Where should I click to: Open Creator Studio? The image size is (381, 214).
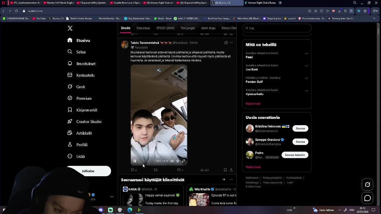click(85, 122)
